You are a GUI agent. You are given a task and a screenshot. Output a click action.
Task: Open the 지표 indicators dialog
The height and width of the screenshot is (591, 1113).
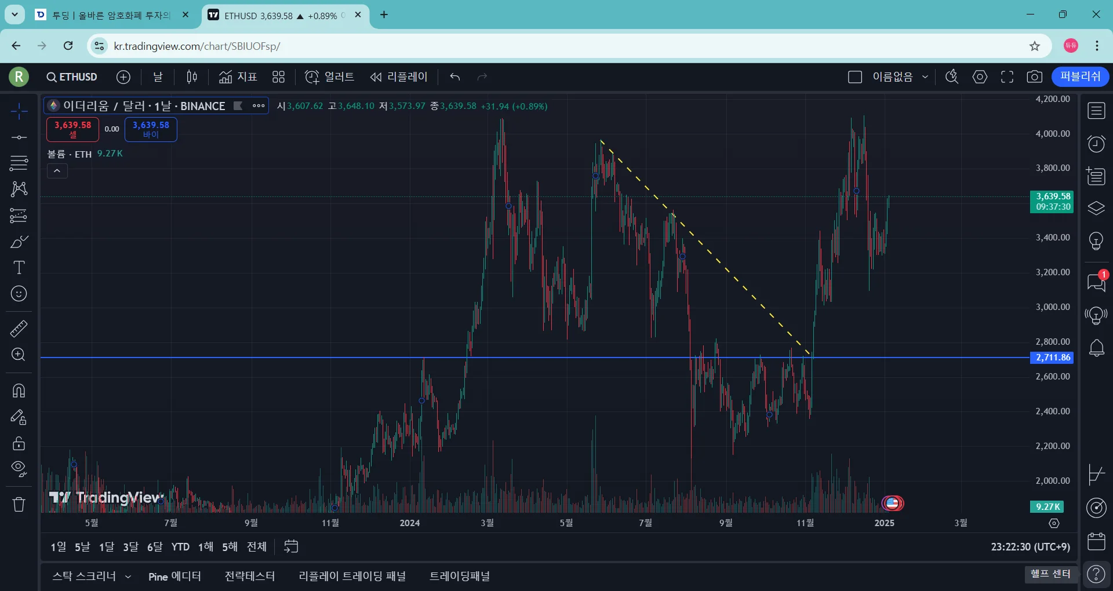click(238, 77)
